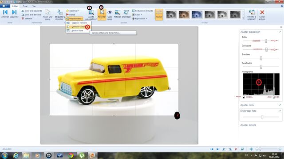Choose Cambiar tamaño menu entry

(x=78, y=27)
